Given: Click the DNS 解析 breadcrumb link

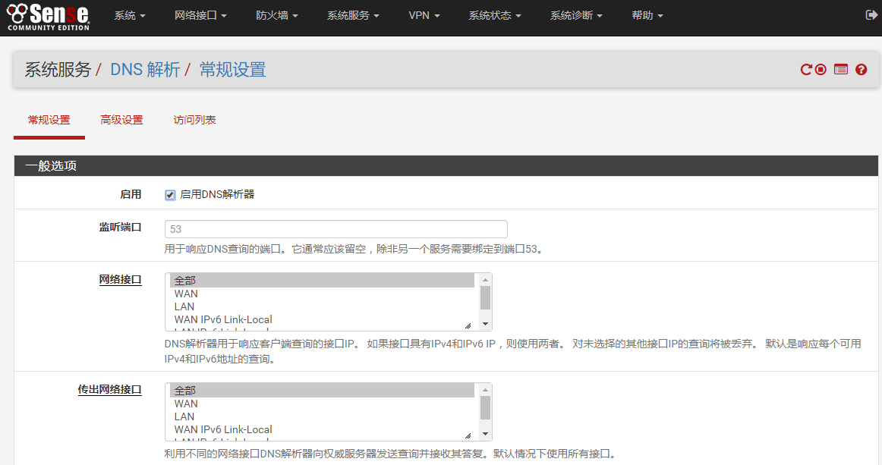Looking at the screenshot, I should click(145, 70).
